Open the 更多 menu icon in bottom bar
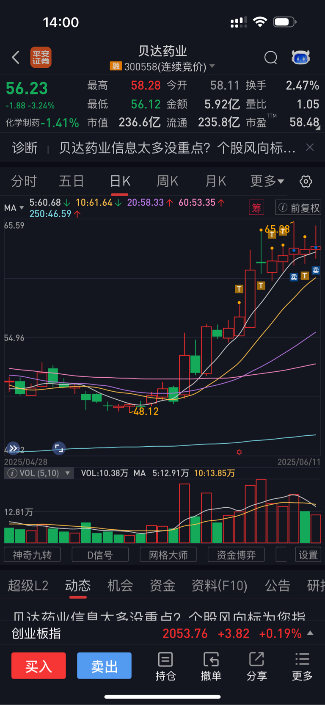This screenshot has height=705, width=325. click(302, 666)
